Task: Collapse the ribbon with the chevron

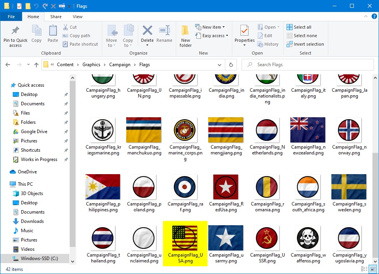Action: point(366,16)
